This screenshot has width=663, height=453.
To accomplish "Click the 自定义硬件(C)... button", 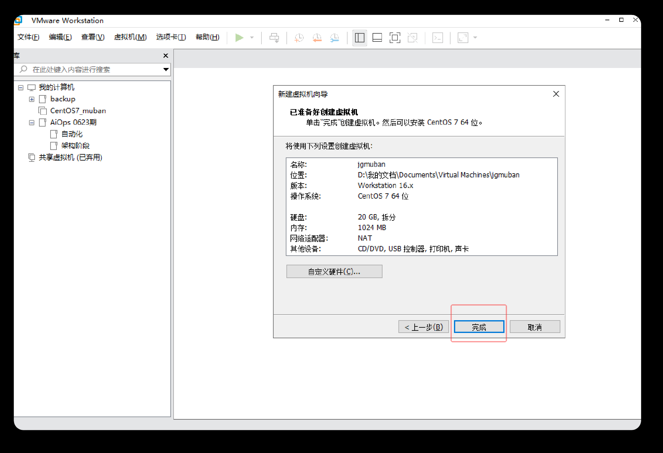I will pos(334,271).
